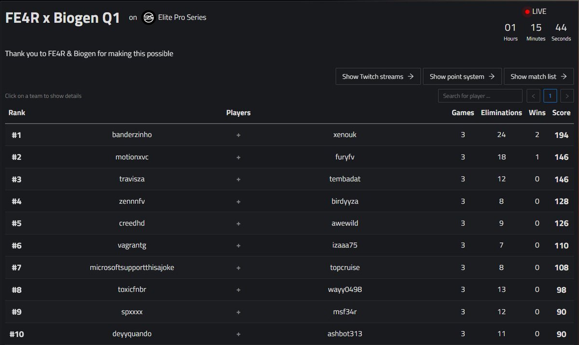Click the thank you message to FE4R & Biogen

89,54
